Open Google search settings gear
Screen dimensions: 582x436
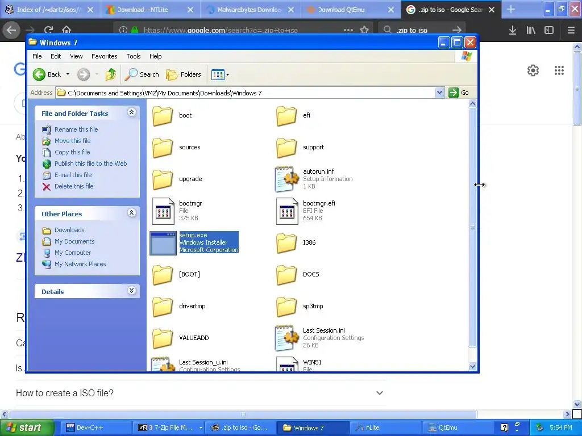pyautogui.click(x=533, y=70)
